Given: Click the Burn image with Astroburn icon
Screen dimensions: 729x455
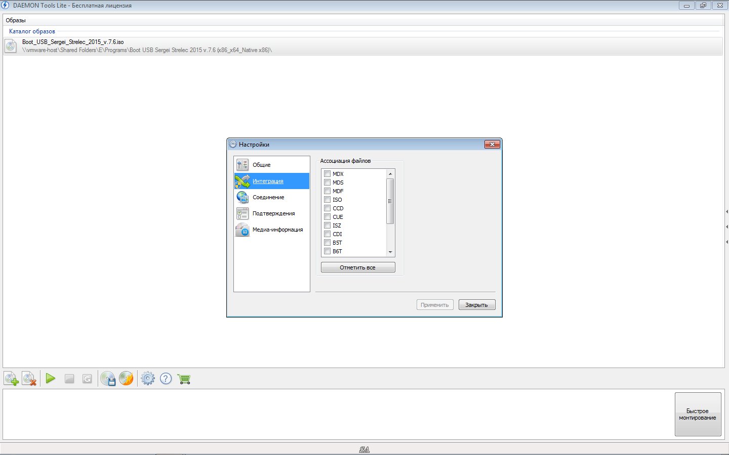Looking at the screenshot, I should click(126, 379).
